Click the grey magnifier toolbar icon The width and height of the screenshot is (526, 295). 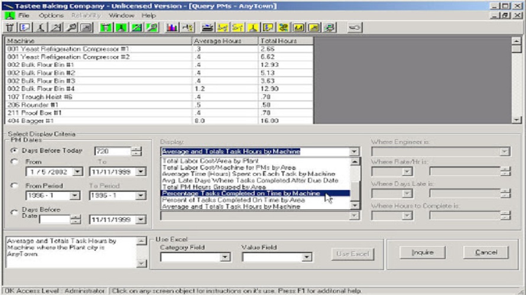72,28
